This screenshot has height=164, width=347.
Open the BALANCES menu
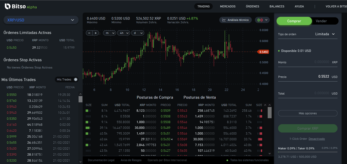[x=277, y=6]
